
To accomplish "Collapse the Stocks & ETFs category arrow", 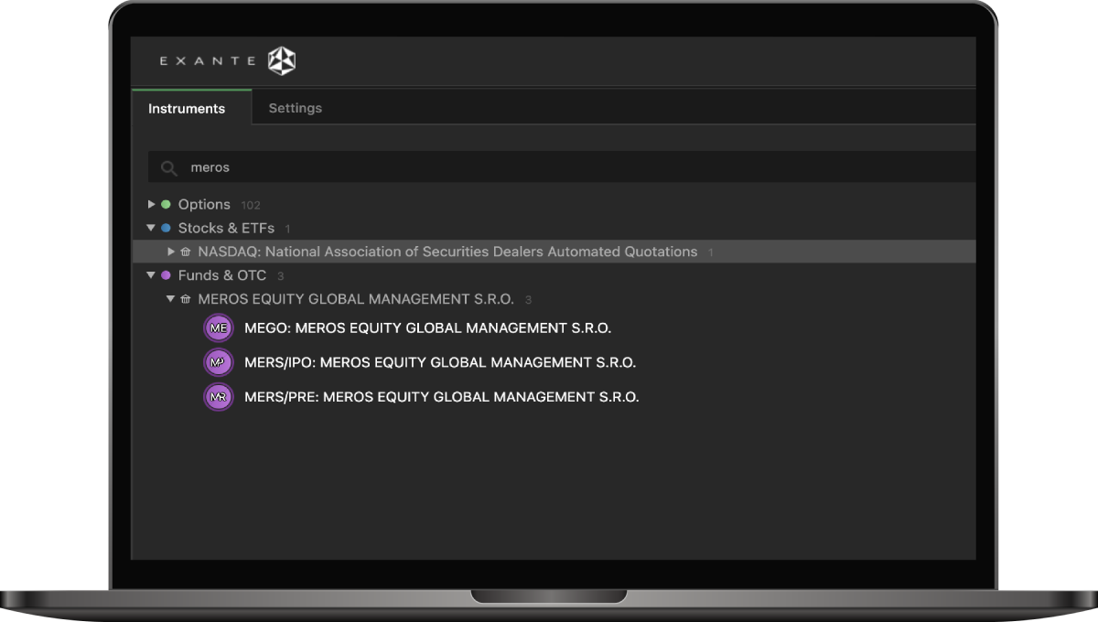I will pos(151,228).
